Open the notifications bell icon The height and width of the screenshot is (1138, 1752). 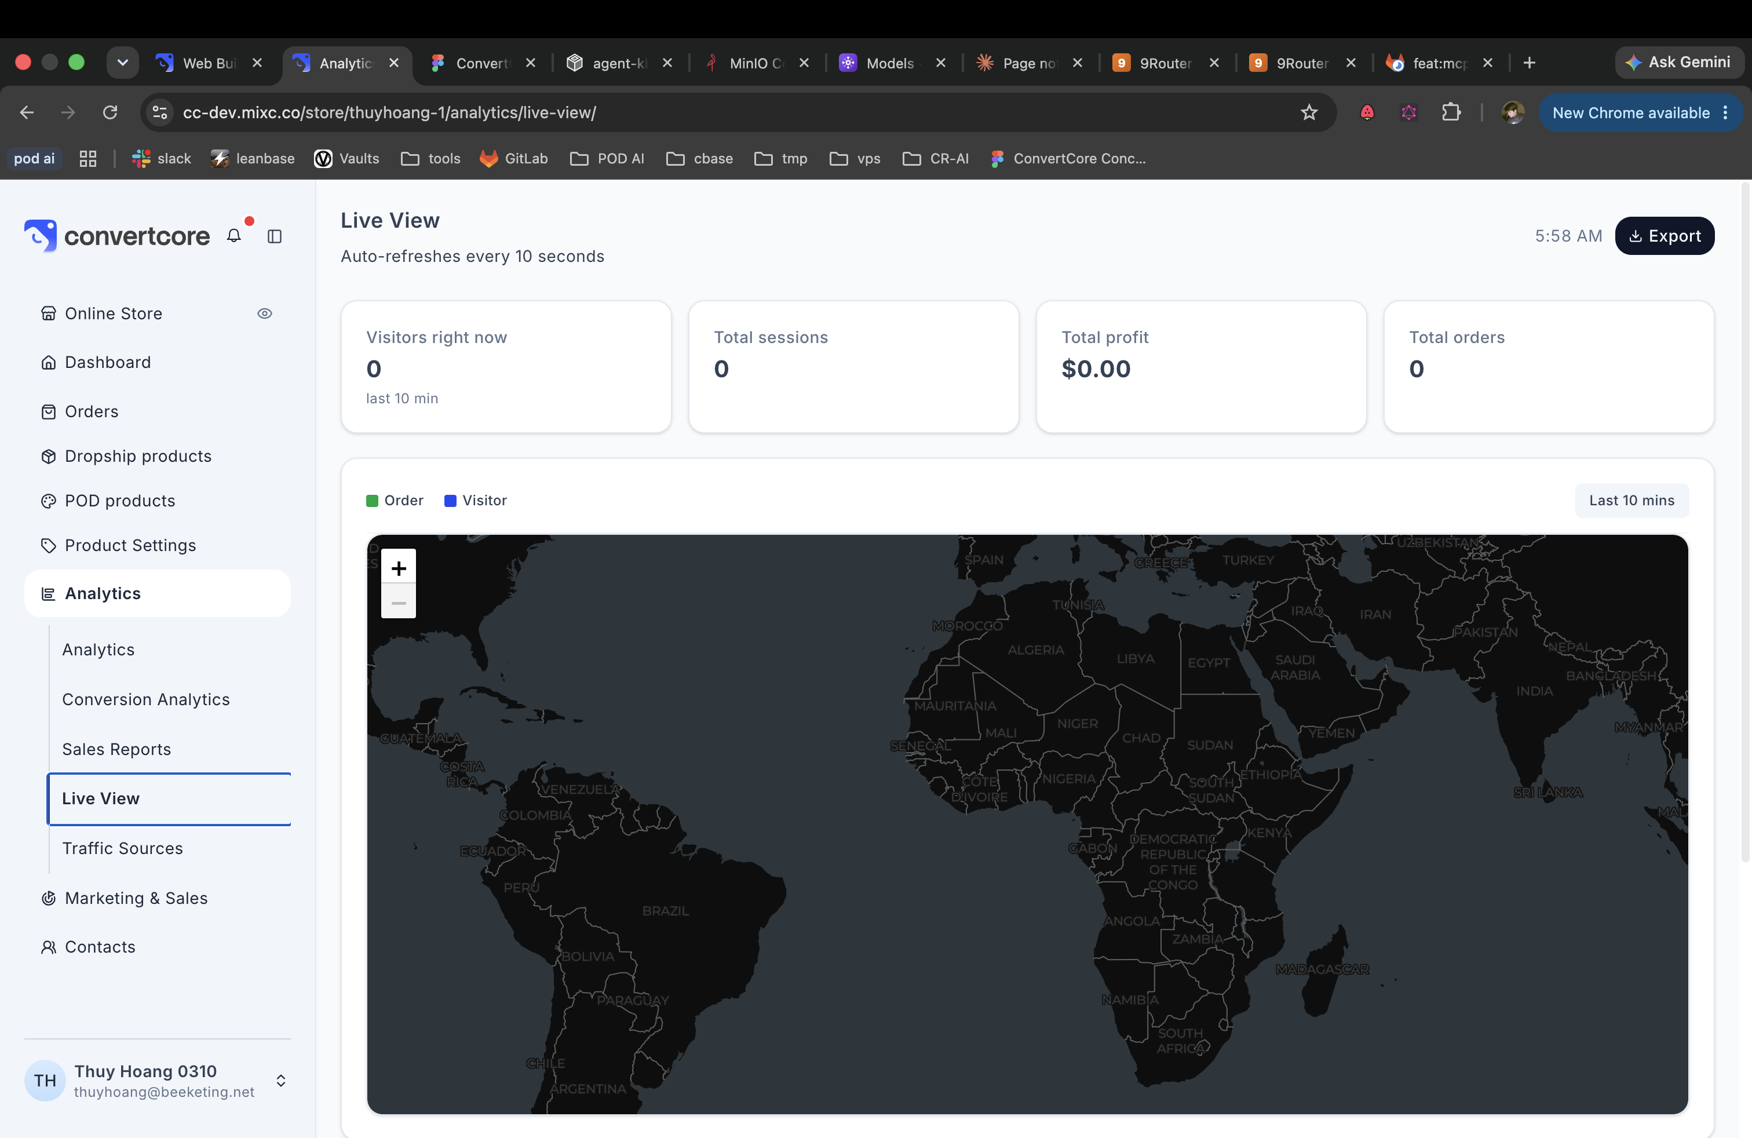[234, 236]
